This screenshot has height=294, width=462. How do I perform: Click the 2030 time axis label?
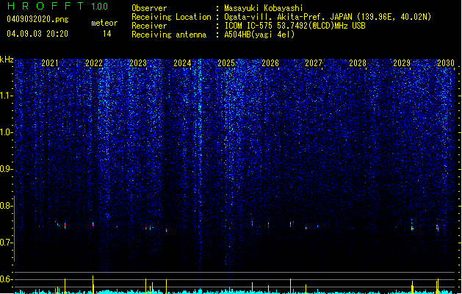click(446, 62)
